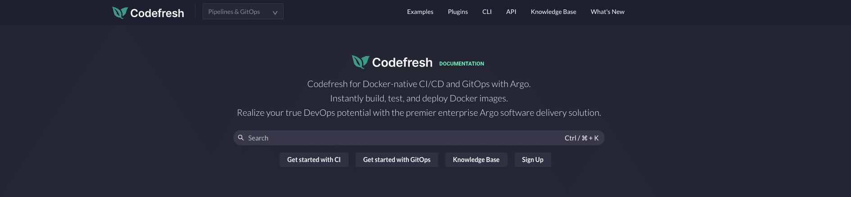Click the magnifier icon in the search bar
The image size is (851, 197).
pyautogui.click(x=241, y=138)
